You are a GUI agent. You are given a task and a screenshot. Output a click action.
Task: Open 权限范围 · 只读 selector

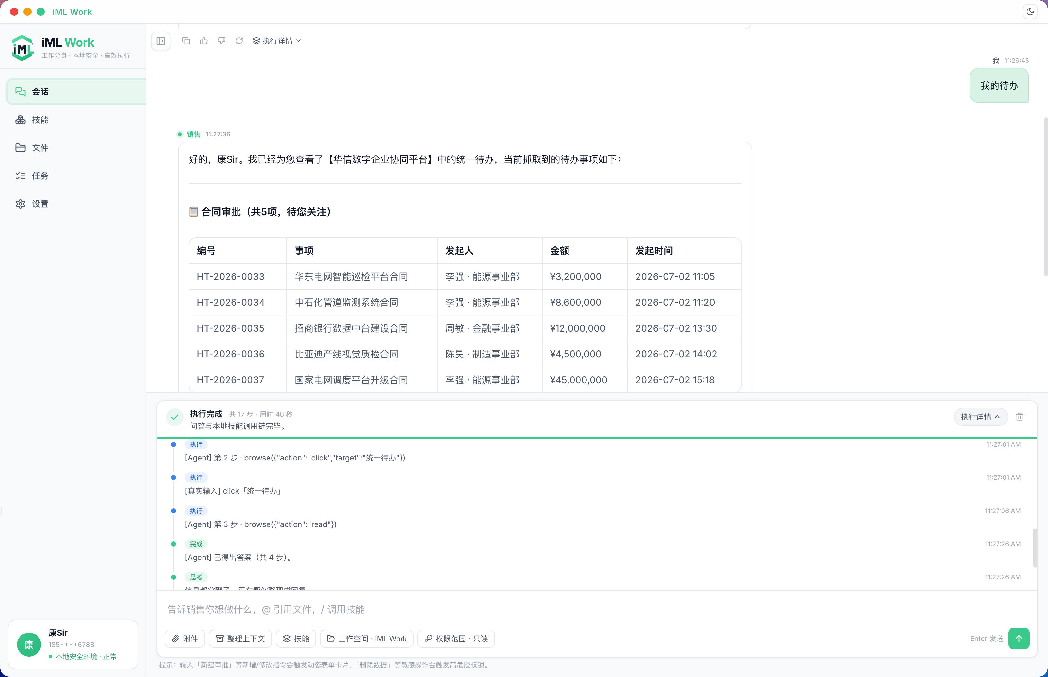click(x=456, y=639)
